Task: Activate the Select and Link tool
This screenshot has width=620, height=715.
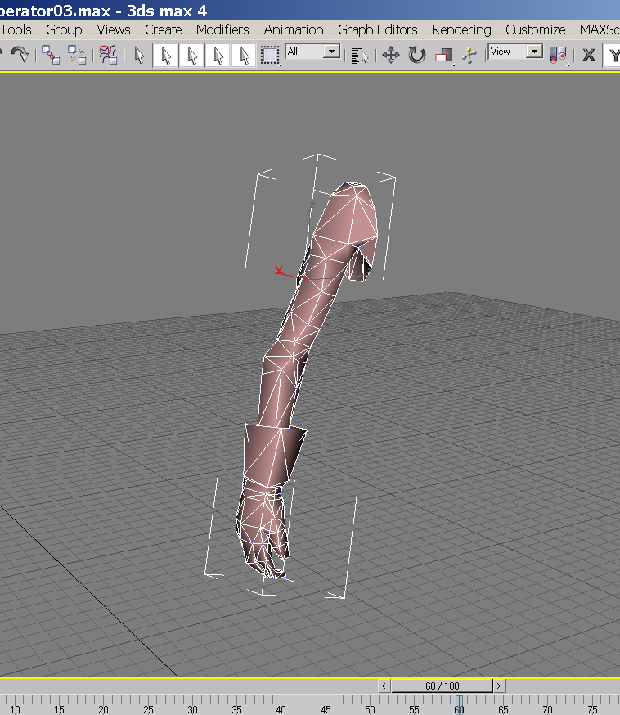Action: coord(52,55)
